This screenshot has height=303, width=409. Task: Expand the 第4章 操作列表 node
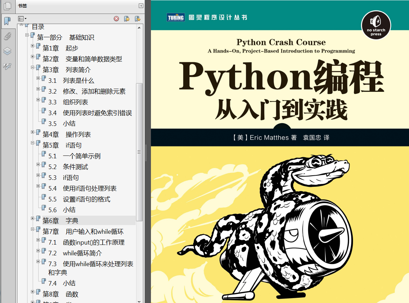pyautogui.click(x=33, y=132)
